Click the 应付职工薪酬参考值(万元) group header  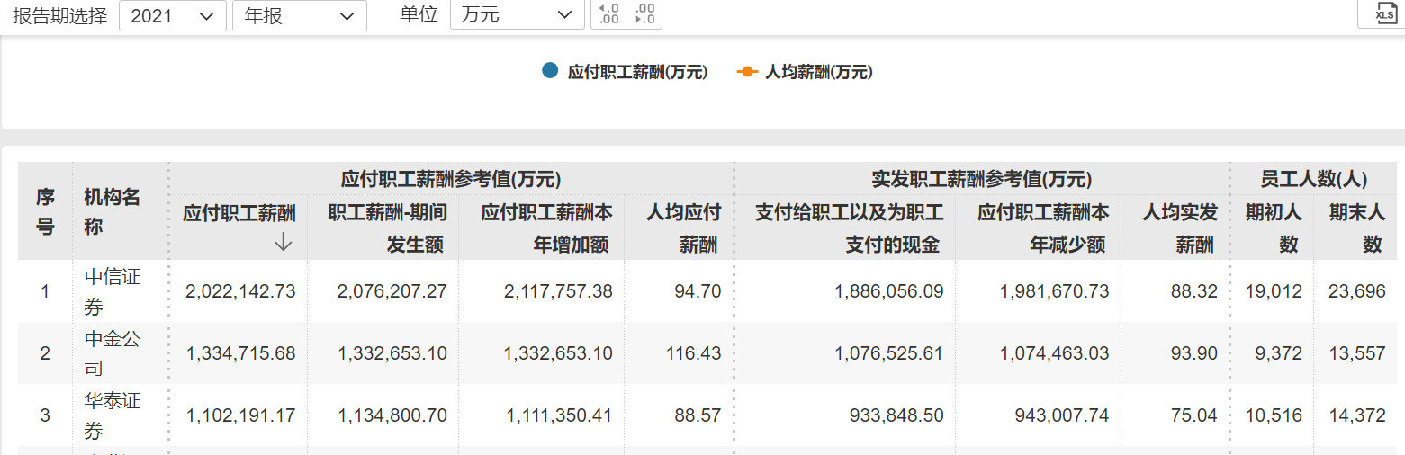point(451,179)
